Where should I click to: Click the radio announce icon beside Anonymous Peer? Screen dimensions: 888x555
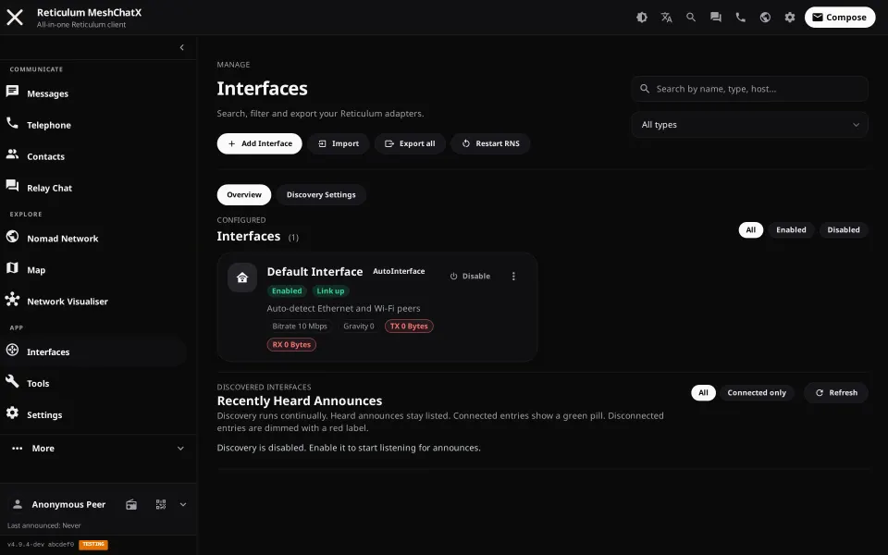click(131, 504)
